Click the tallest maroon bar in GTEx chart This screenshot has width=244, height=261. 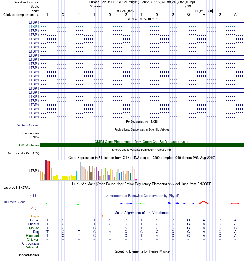point(46,170)
